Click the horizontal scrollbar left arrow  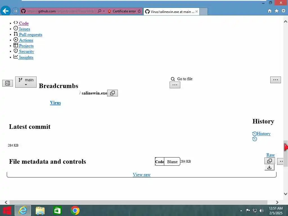click(6, 202)
